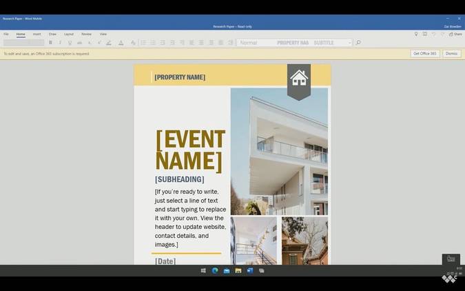This screenshot has height=291, width=465.
Task: Open File Explorer from the taskbar
Action: click(x=238, y=270)
